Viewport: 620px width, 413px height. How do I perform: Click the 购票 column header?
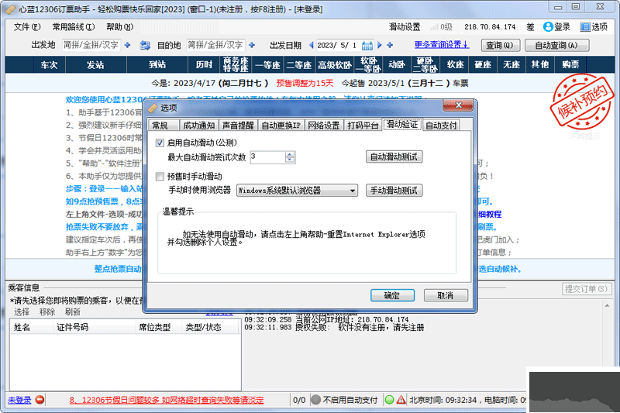(x=570, y=65)
